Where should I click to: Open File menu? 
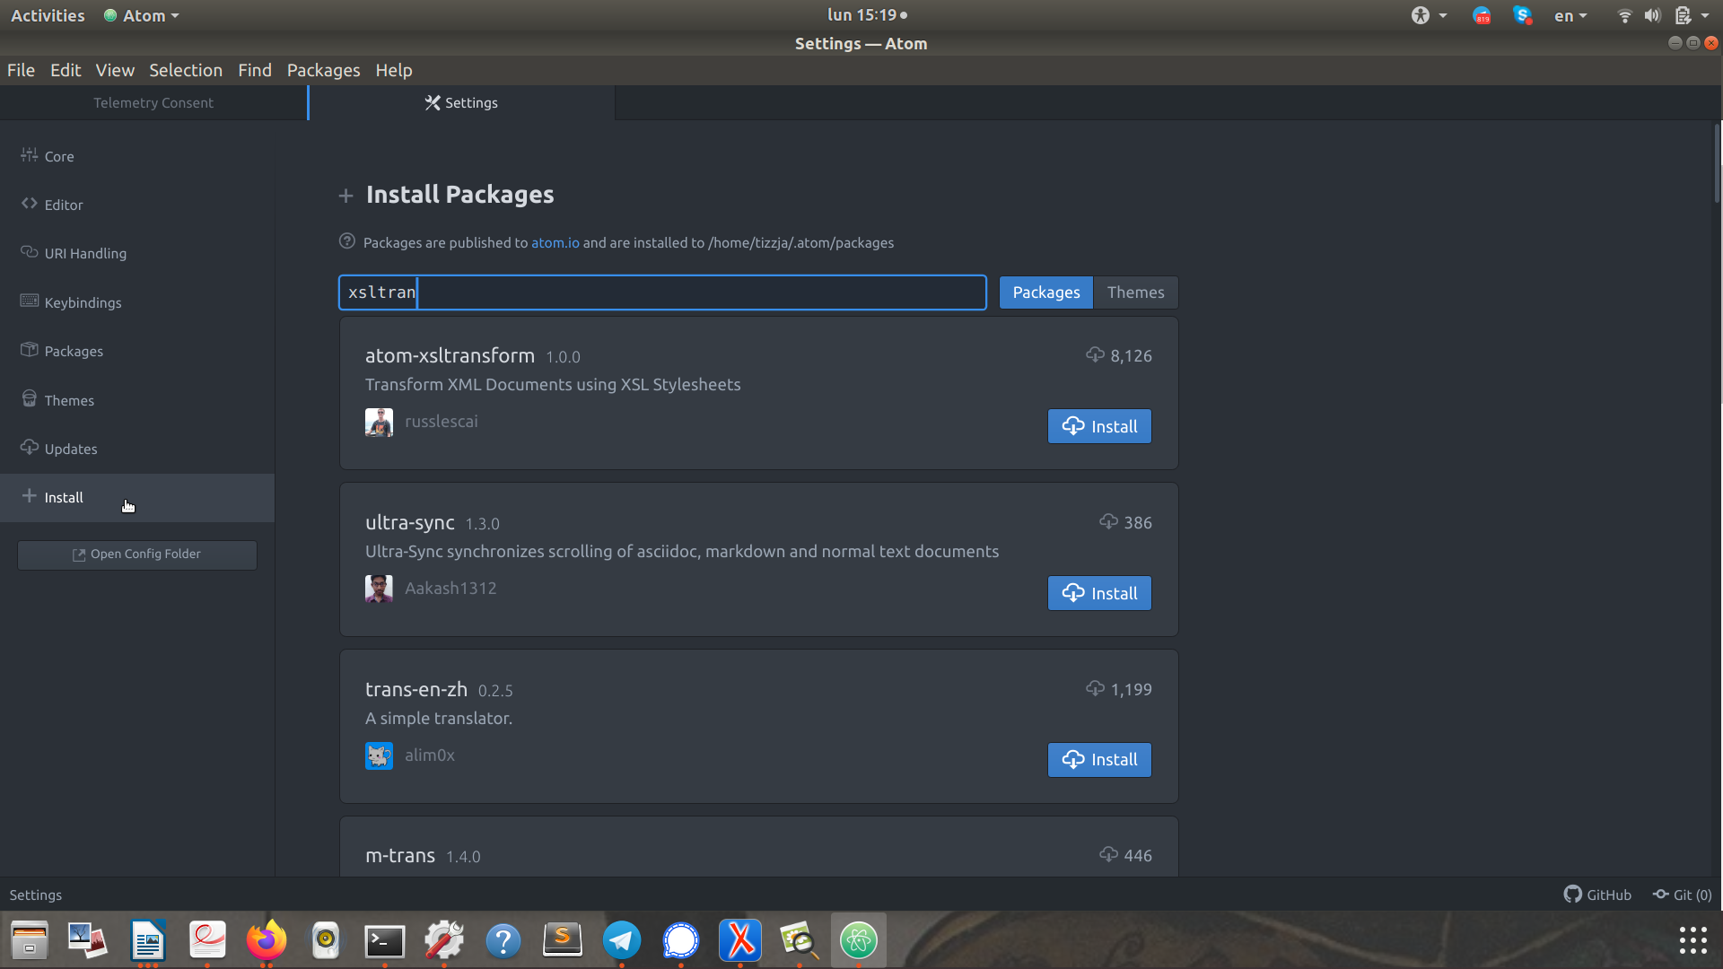(21, 70)
